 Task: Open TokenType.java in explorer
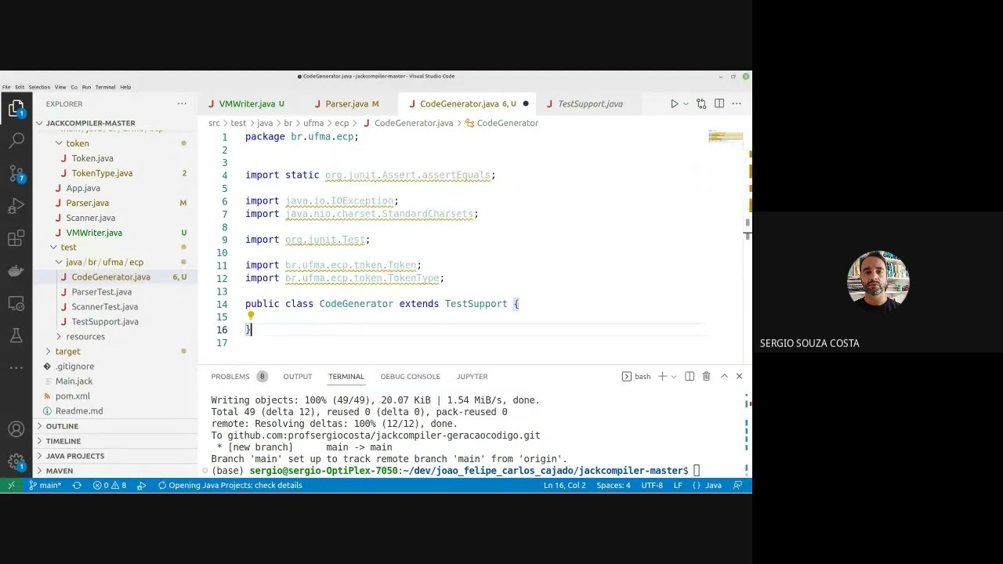102,173
